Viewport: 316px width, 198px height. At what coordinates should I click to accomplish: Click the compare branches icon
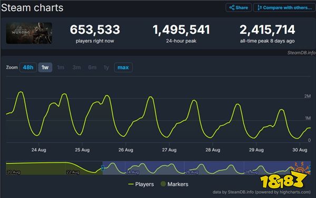coord(260,8)
